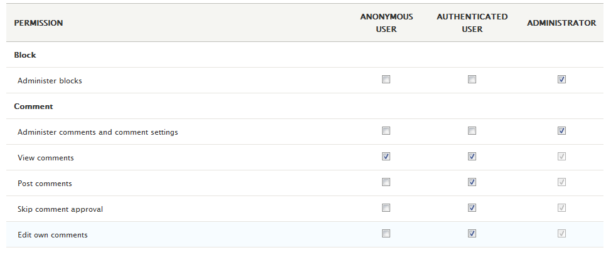This screenshot has height=255, width=606.
Task: Disable View comments for anonymous user
Action: point(386,157)
